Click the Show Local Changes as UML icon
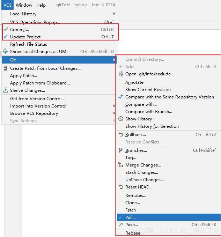The image size is (221, 237). pos(6,51)
